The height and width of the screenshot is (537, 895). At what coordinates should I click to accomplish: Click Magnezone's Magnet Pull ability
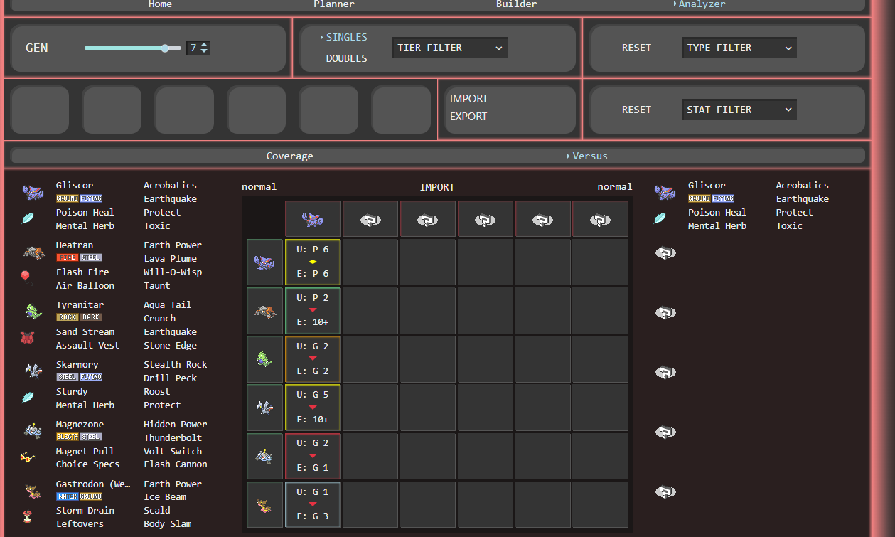[85, 451]
